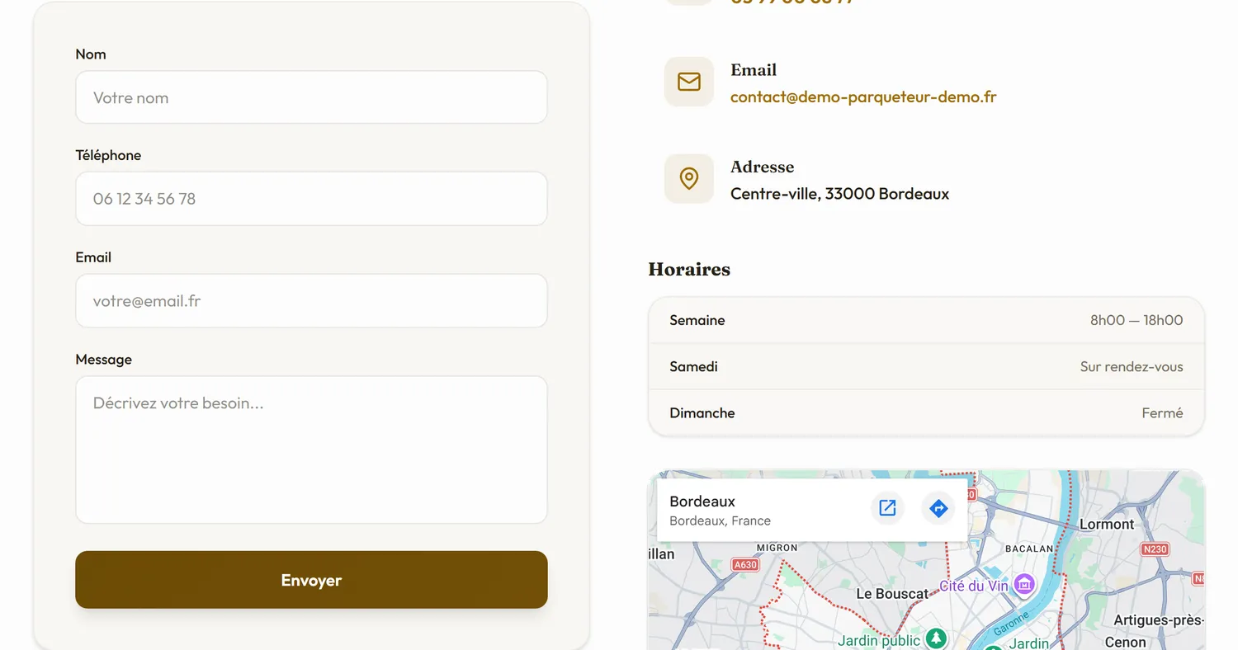The image size is (1238, 650).
Task: Click Le Bouscat label on the map
Action: tap(892, 594)
